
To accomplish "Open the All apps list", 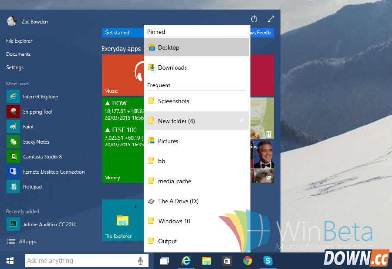I will (x=27, y=242).
